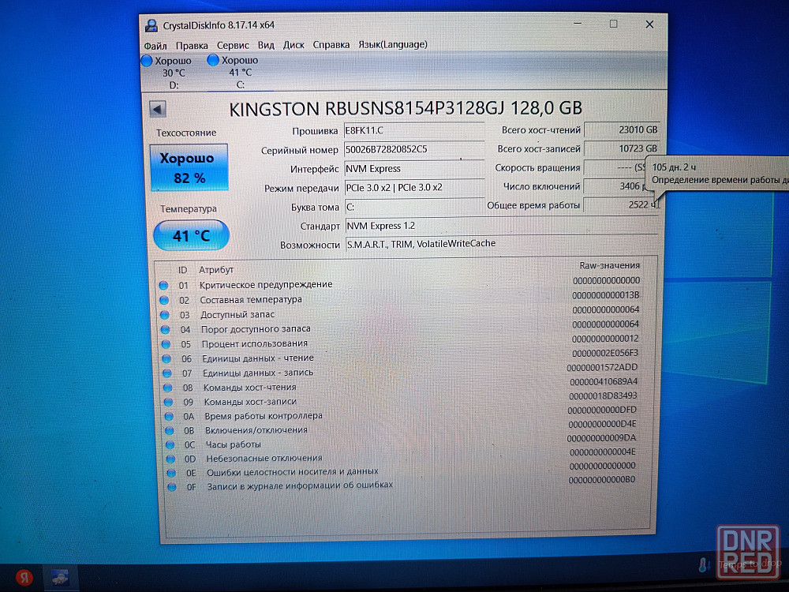This screenshot has width=789, height=592.
Task: Click the drive letter field showing C:
Action: click(x=415, y=207)
